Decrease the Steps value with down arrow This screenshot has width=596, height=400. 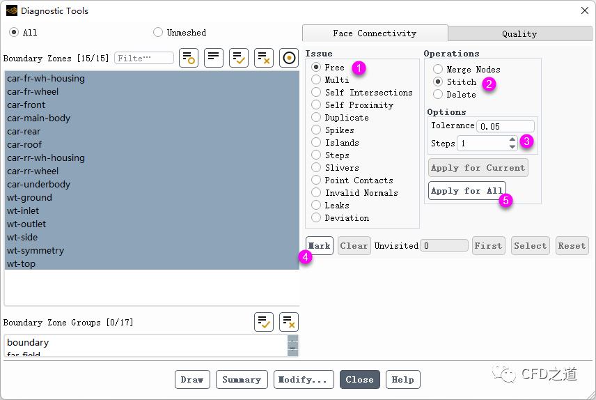point(512,146)
